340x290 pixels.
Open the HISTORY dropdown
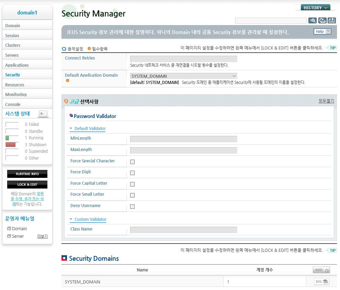point(316,8)
